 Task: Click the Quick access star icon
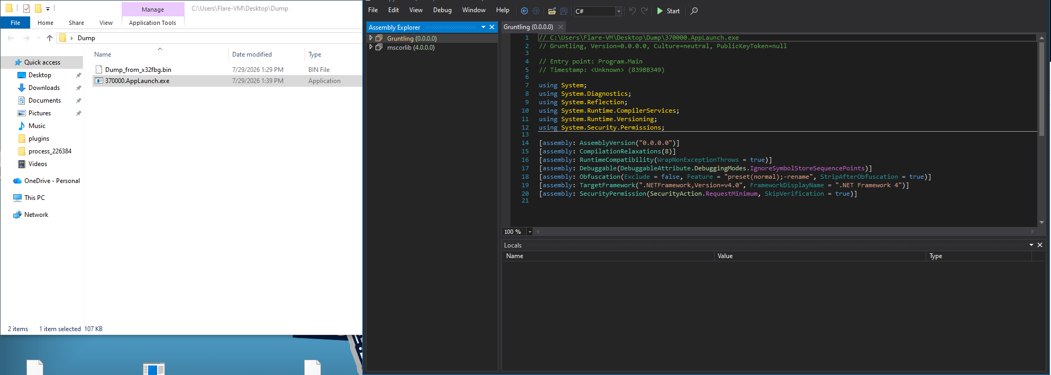point(18,62)
